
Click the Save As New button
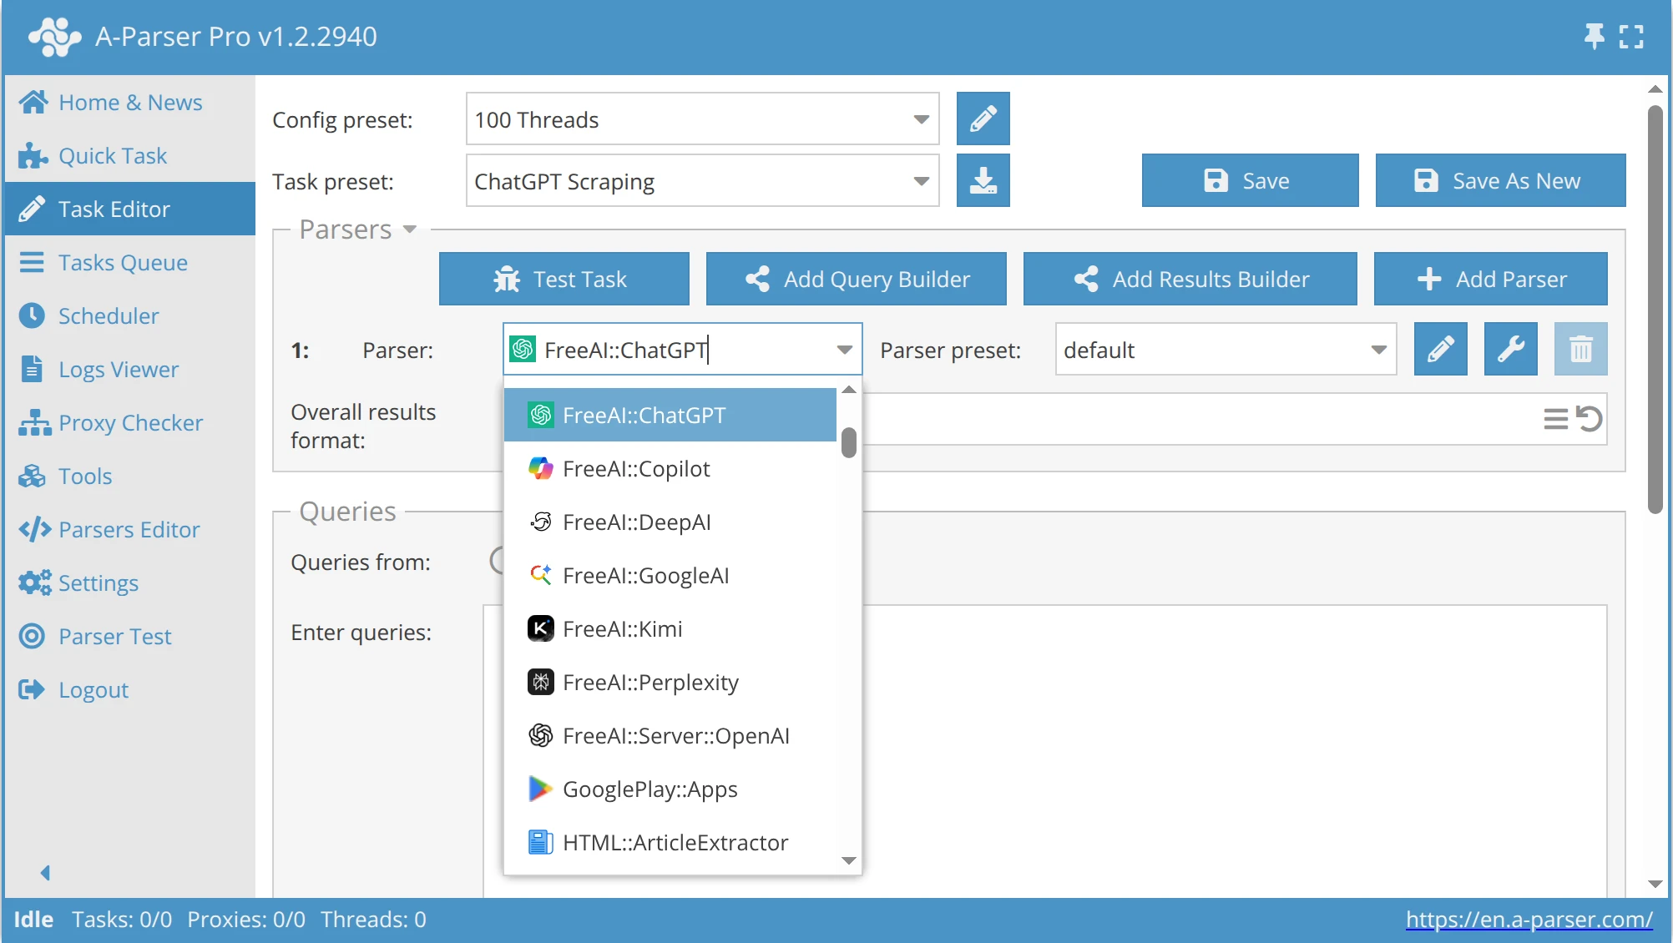coord(1499,180)
